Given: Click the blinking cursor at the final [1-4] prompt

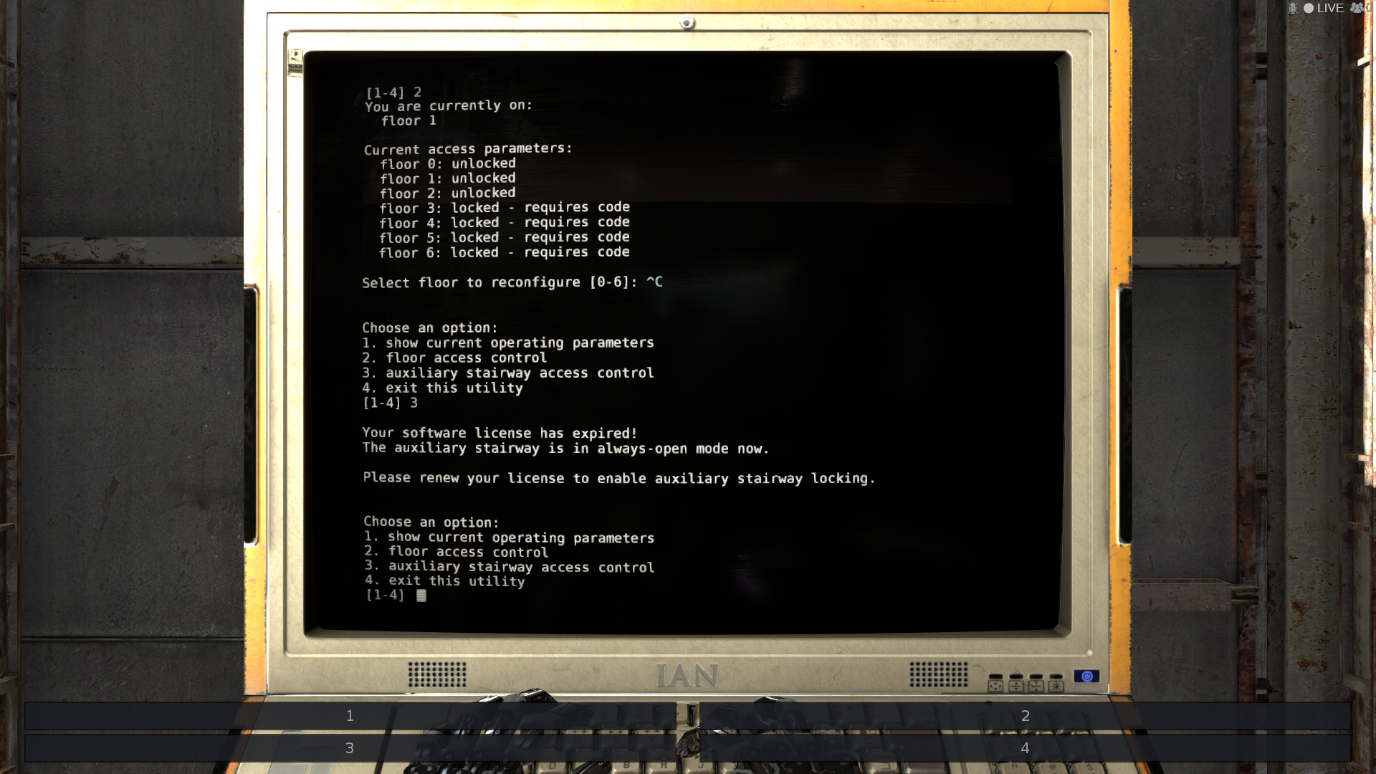Looking at the screenshot, I should click(421, 596).
